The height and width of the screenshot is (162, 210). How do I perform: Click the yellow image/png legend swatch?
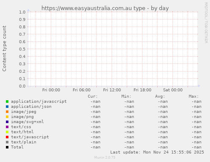click(7, 117)
